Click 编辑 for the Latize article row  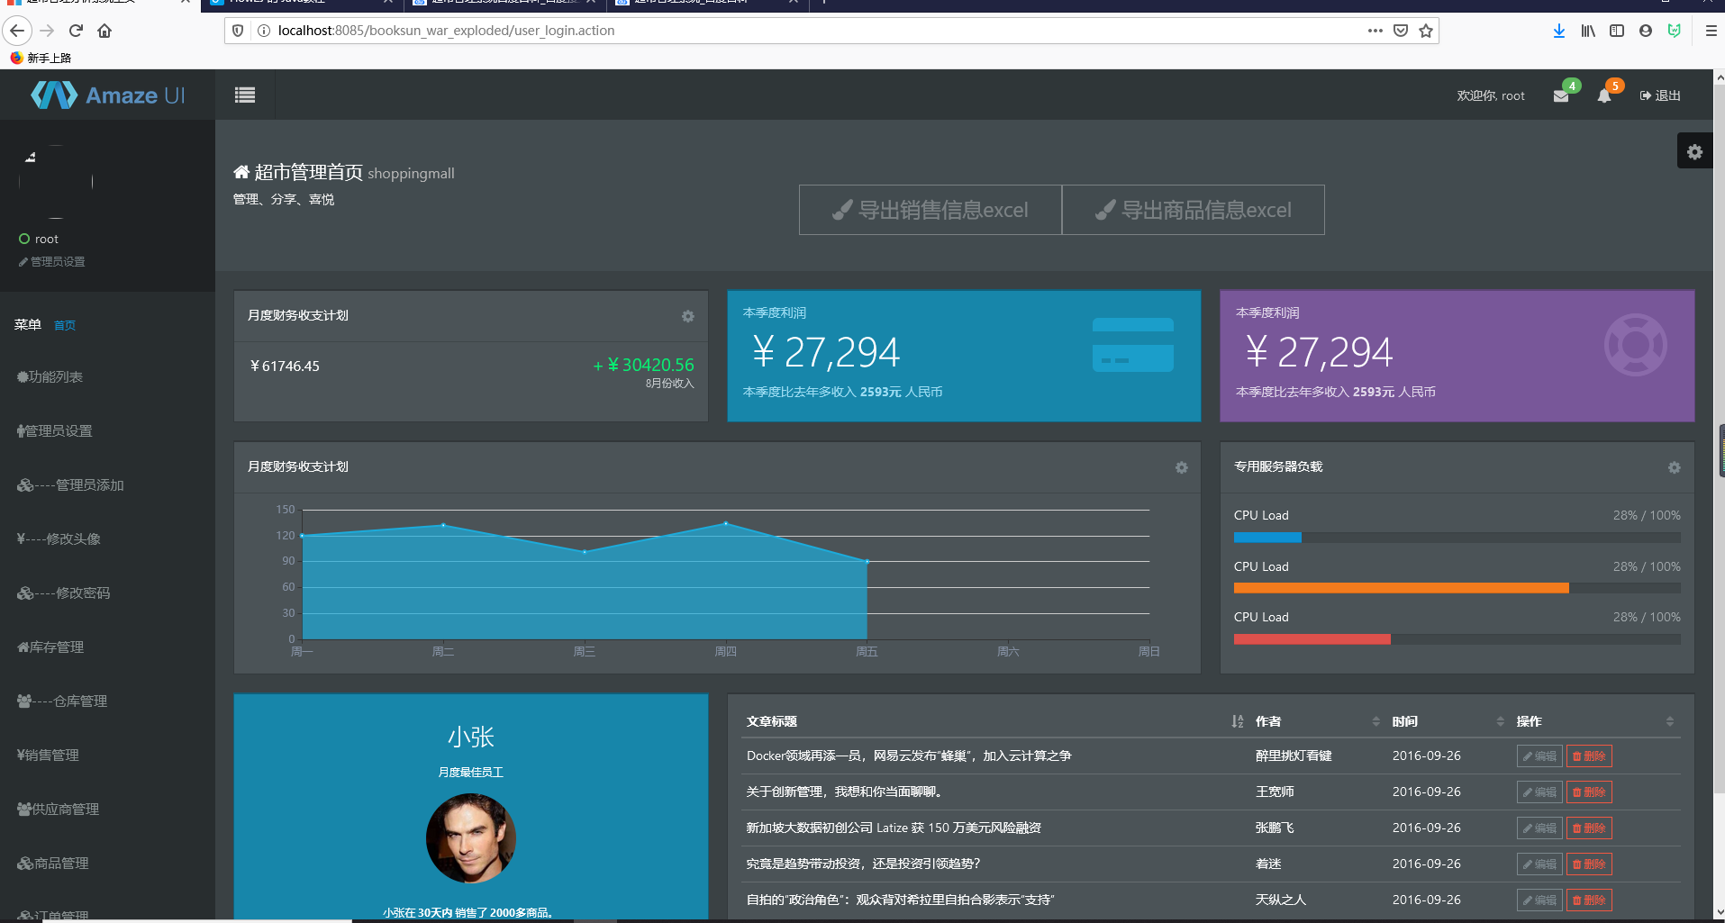1539,828
